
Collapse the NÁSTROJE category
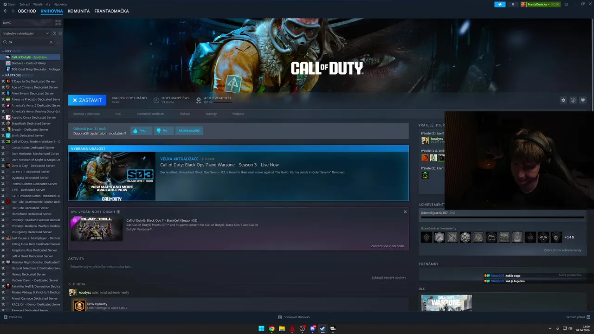13,75
